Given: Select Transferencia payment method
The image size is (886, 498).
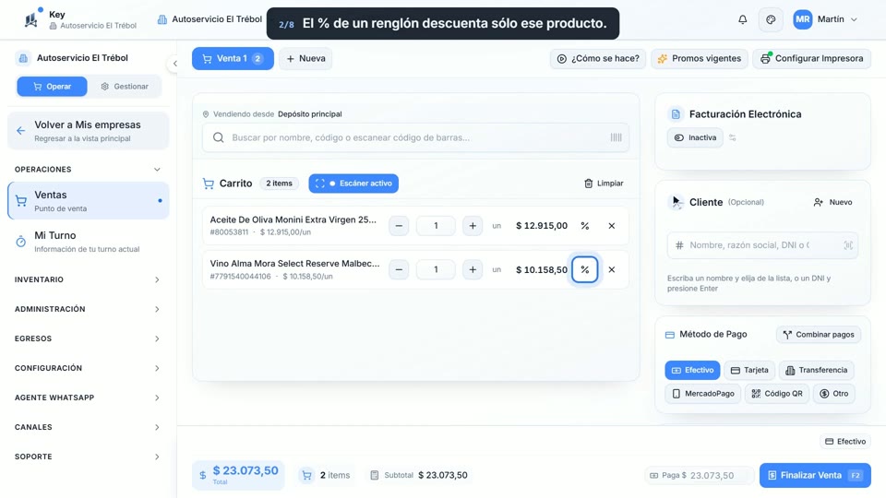Looking at the screenshot, I should (817, 371).
